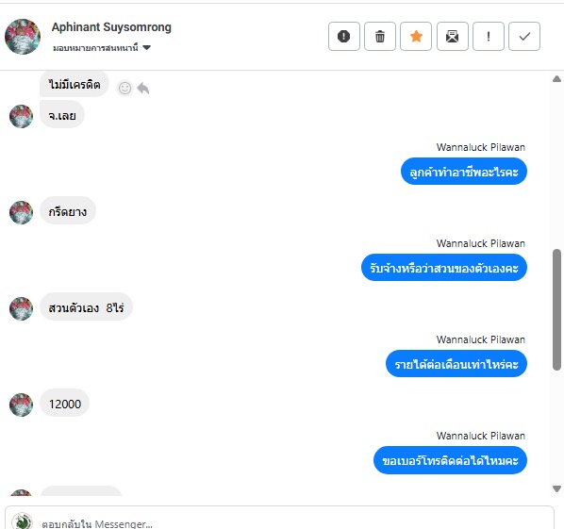Image resolution: width=564 pixels, height=529 pixels.
Task: Select the 12000 message bubble
Action: point(65,404)
